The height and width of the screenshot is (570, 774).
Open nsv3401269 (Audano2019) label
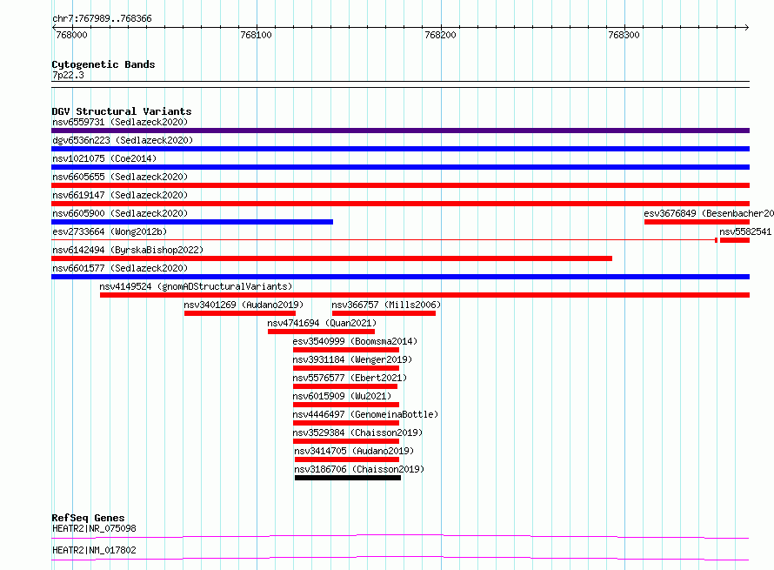point(244,305)
